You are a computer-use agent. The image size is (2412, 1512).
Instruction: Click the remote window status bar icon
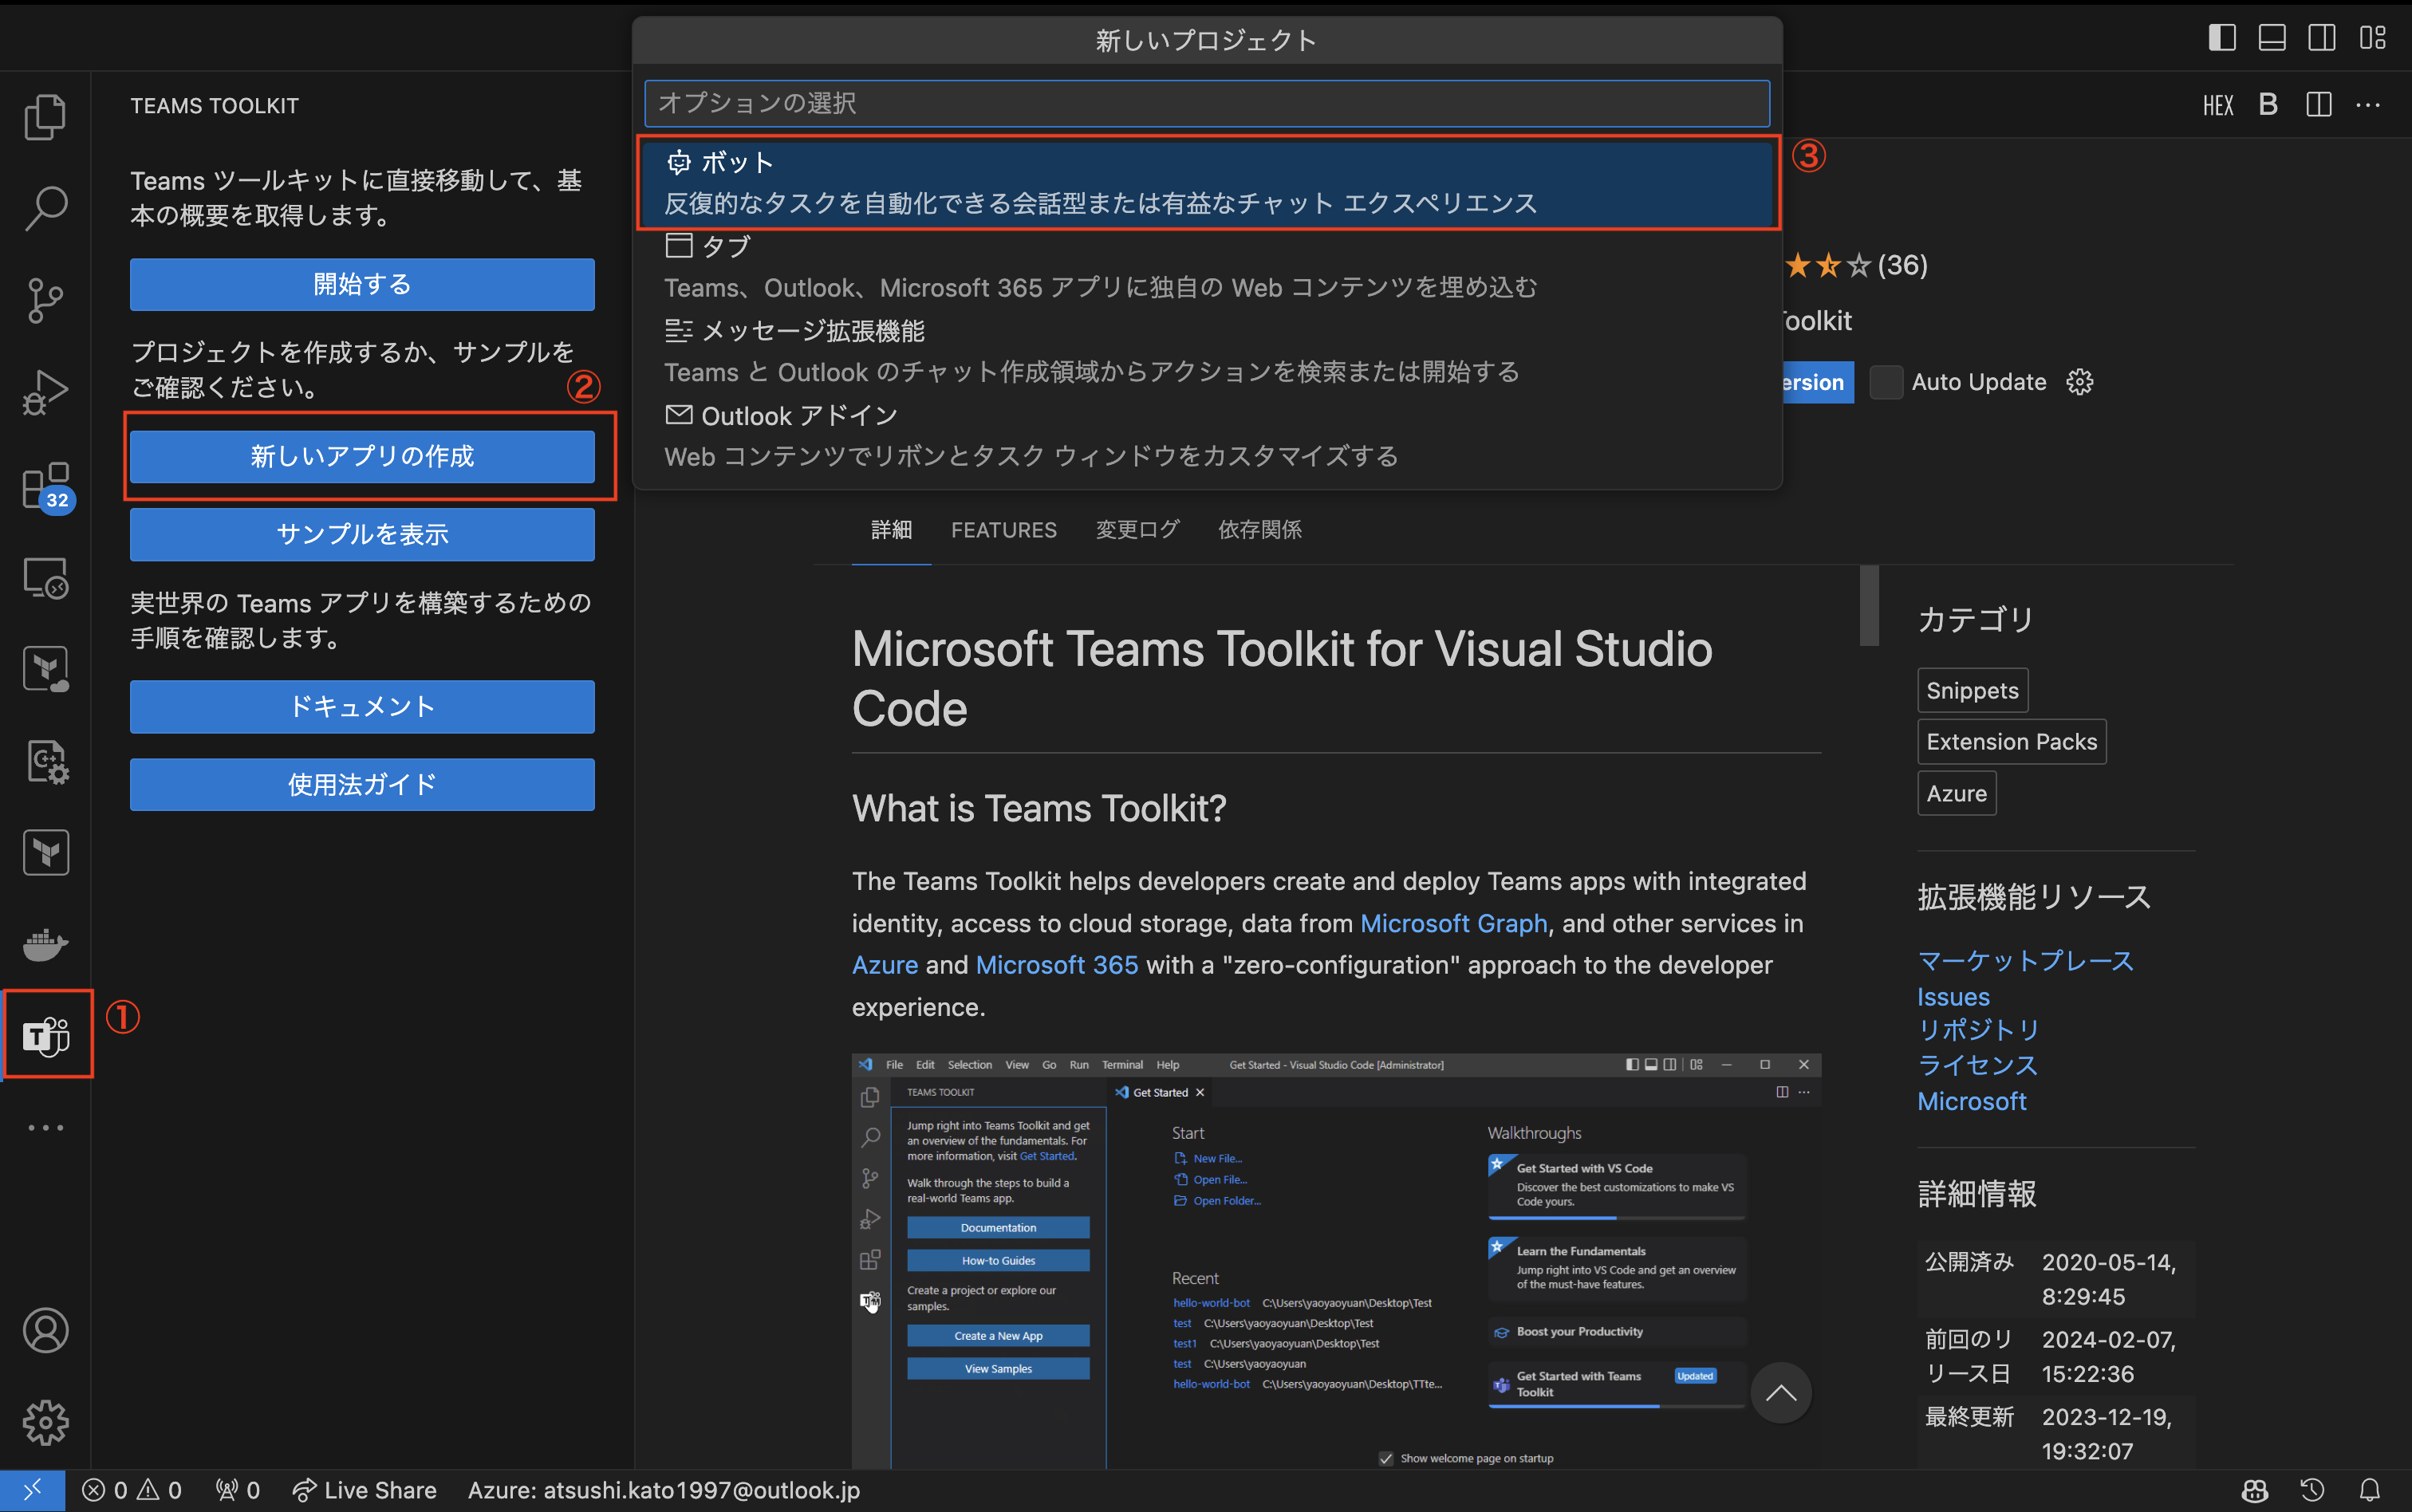(x=32, y=1490)
